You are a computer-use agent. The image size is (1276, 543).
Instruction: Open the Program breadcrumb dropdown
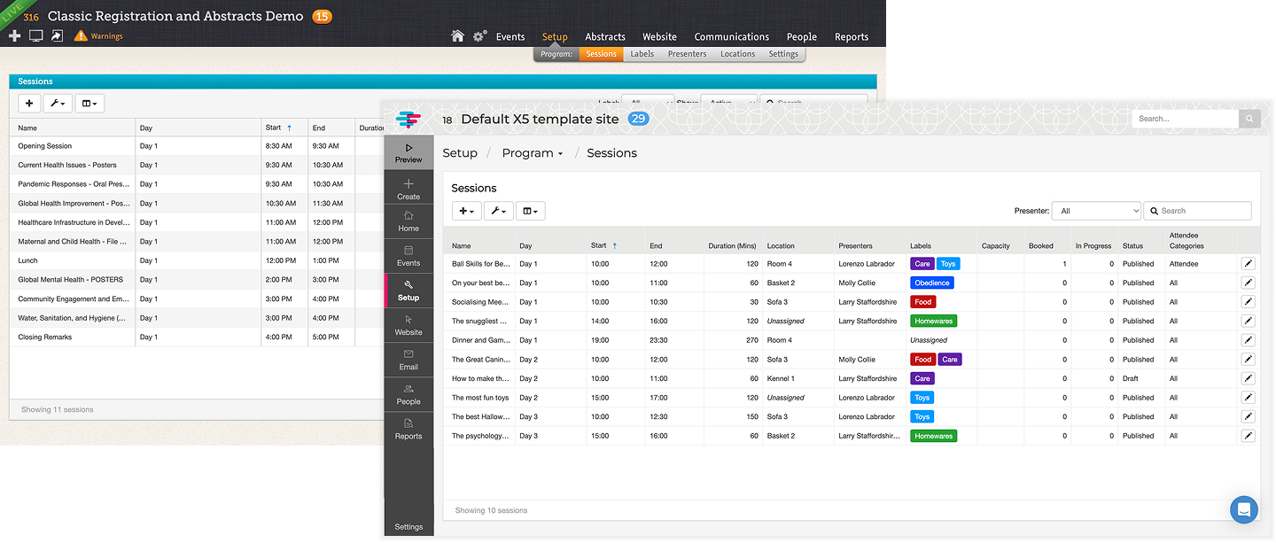(x=532, y=153)
